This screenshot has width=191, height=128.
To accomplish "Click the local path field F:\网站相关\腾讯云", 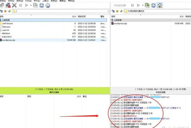I will [x=157, y=11].
